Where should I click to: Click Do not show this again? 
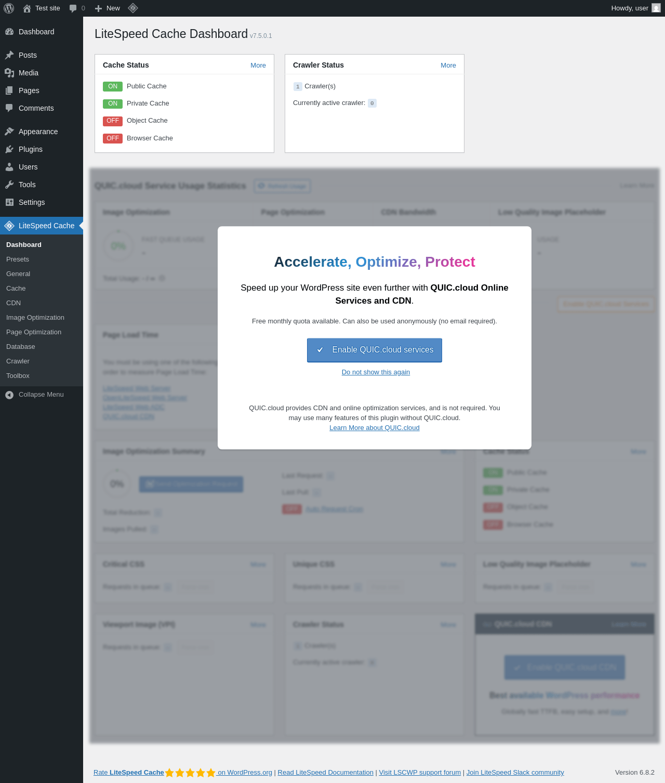pos(376,372)
